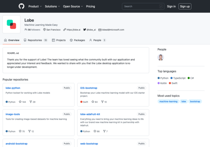Viewport: 210px width, 147px height.
Task: Open the Packages tab
Action: pyautogui.click(x=78, y=40)
